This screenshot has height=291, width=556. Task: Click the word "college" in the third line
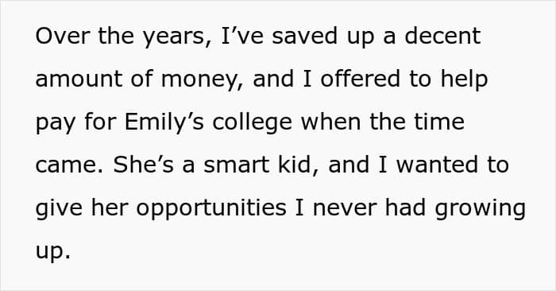pyautogui.click(x=252, y=122)
